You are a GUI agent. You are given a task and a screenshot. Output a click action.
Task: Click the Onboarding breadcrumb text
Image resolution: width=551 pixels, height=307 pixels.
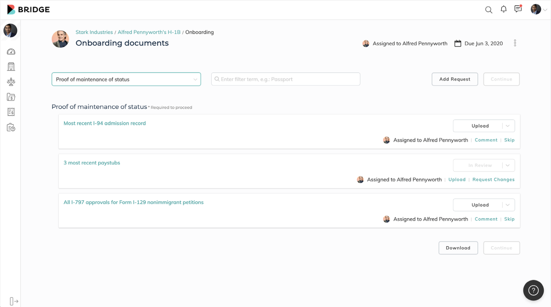click(199, 32)
